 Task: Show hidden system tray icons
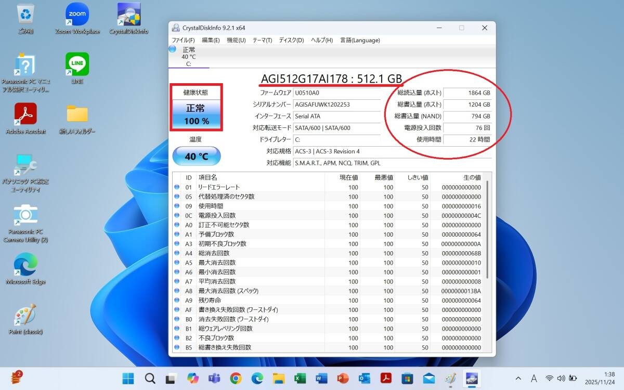click(x=518, y=379)
